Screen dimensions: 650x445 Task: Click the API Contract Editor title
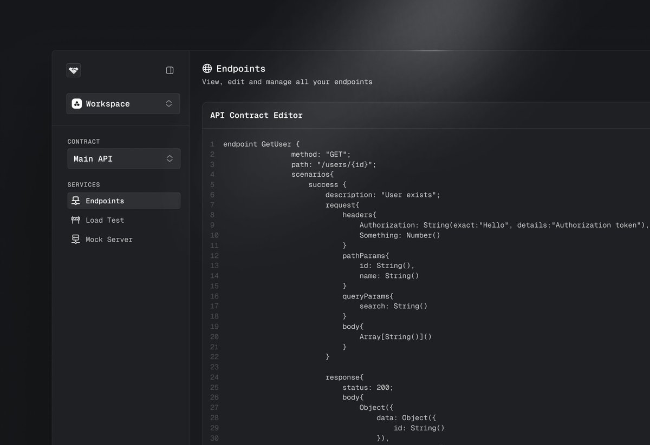(256, 115)
